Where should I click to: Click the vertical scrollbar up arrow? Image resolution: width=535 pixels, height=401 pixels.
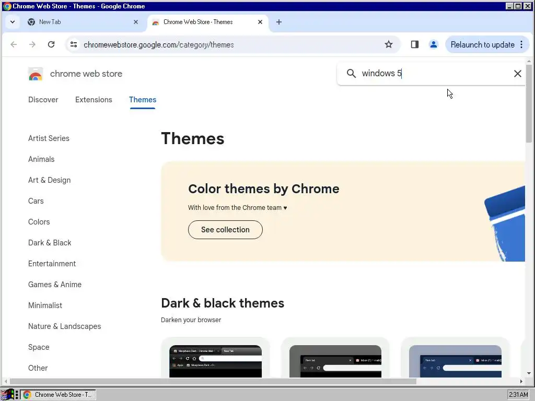[529, 61]
